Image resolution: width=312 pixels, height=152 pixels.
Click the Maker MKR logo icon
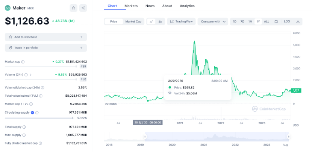[x=8, y=8]
